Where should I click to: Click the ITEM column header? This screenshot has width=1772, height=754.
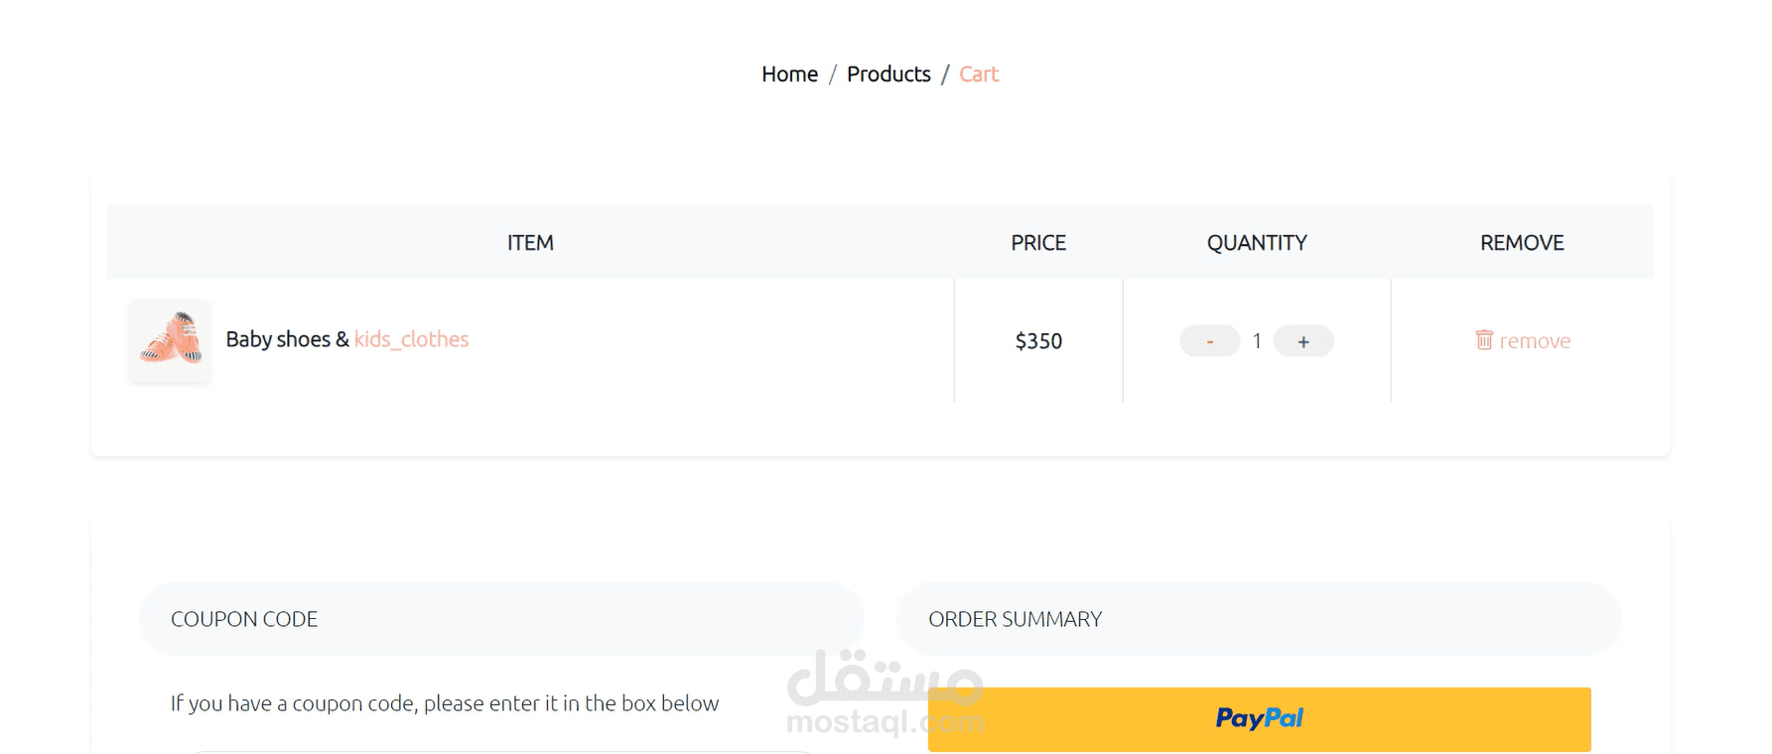click(530, 243)
